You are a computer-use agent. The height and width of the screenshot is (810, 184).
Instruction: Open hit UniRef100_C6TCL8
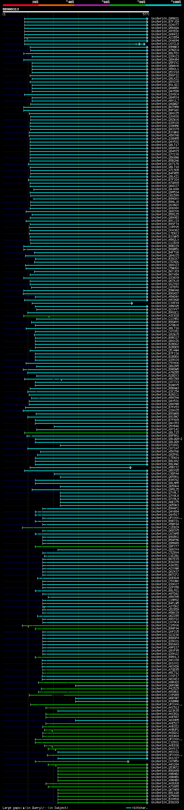click(165, 44)
